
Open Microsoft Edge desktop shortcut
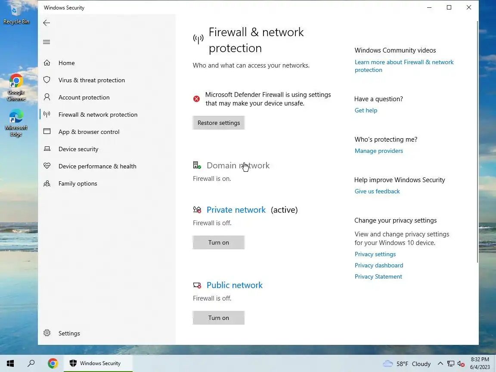[16, 123]
